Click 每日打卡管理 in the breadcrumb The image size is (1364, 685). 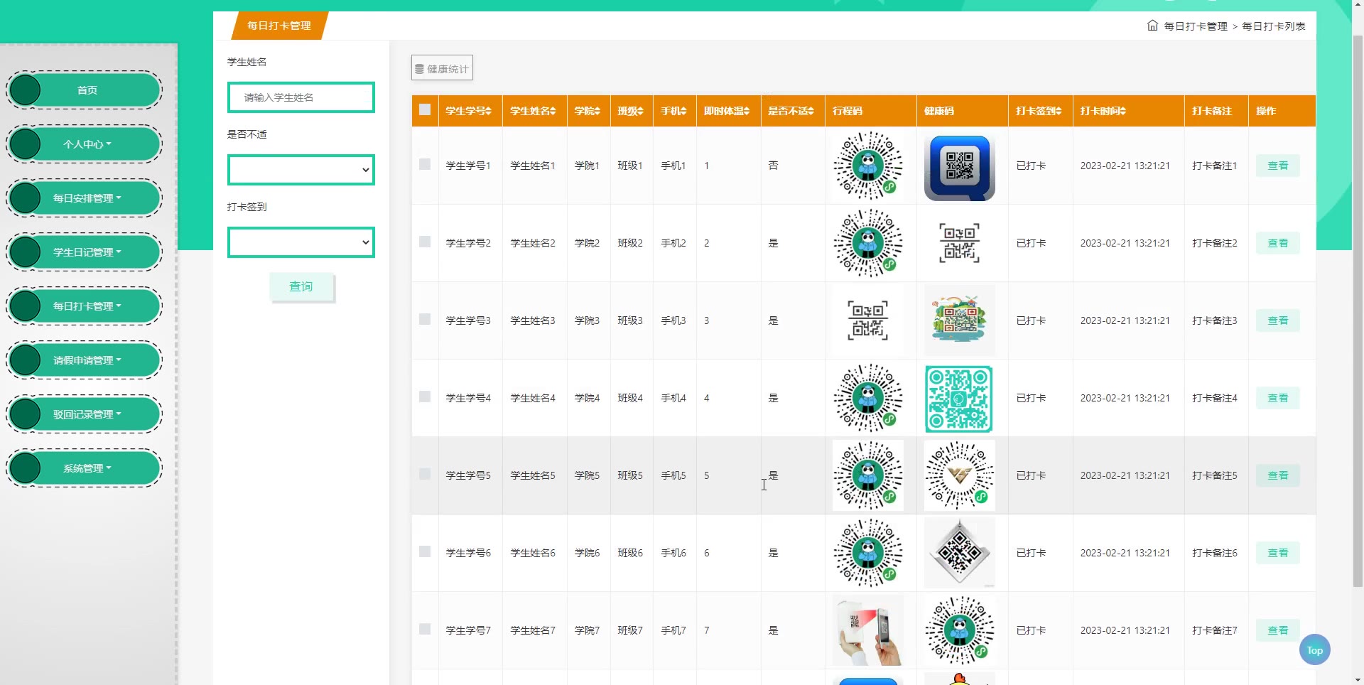pos(1196,26)
